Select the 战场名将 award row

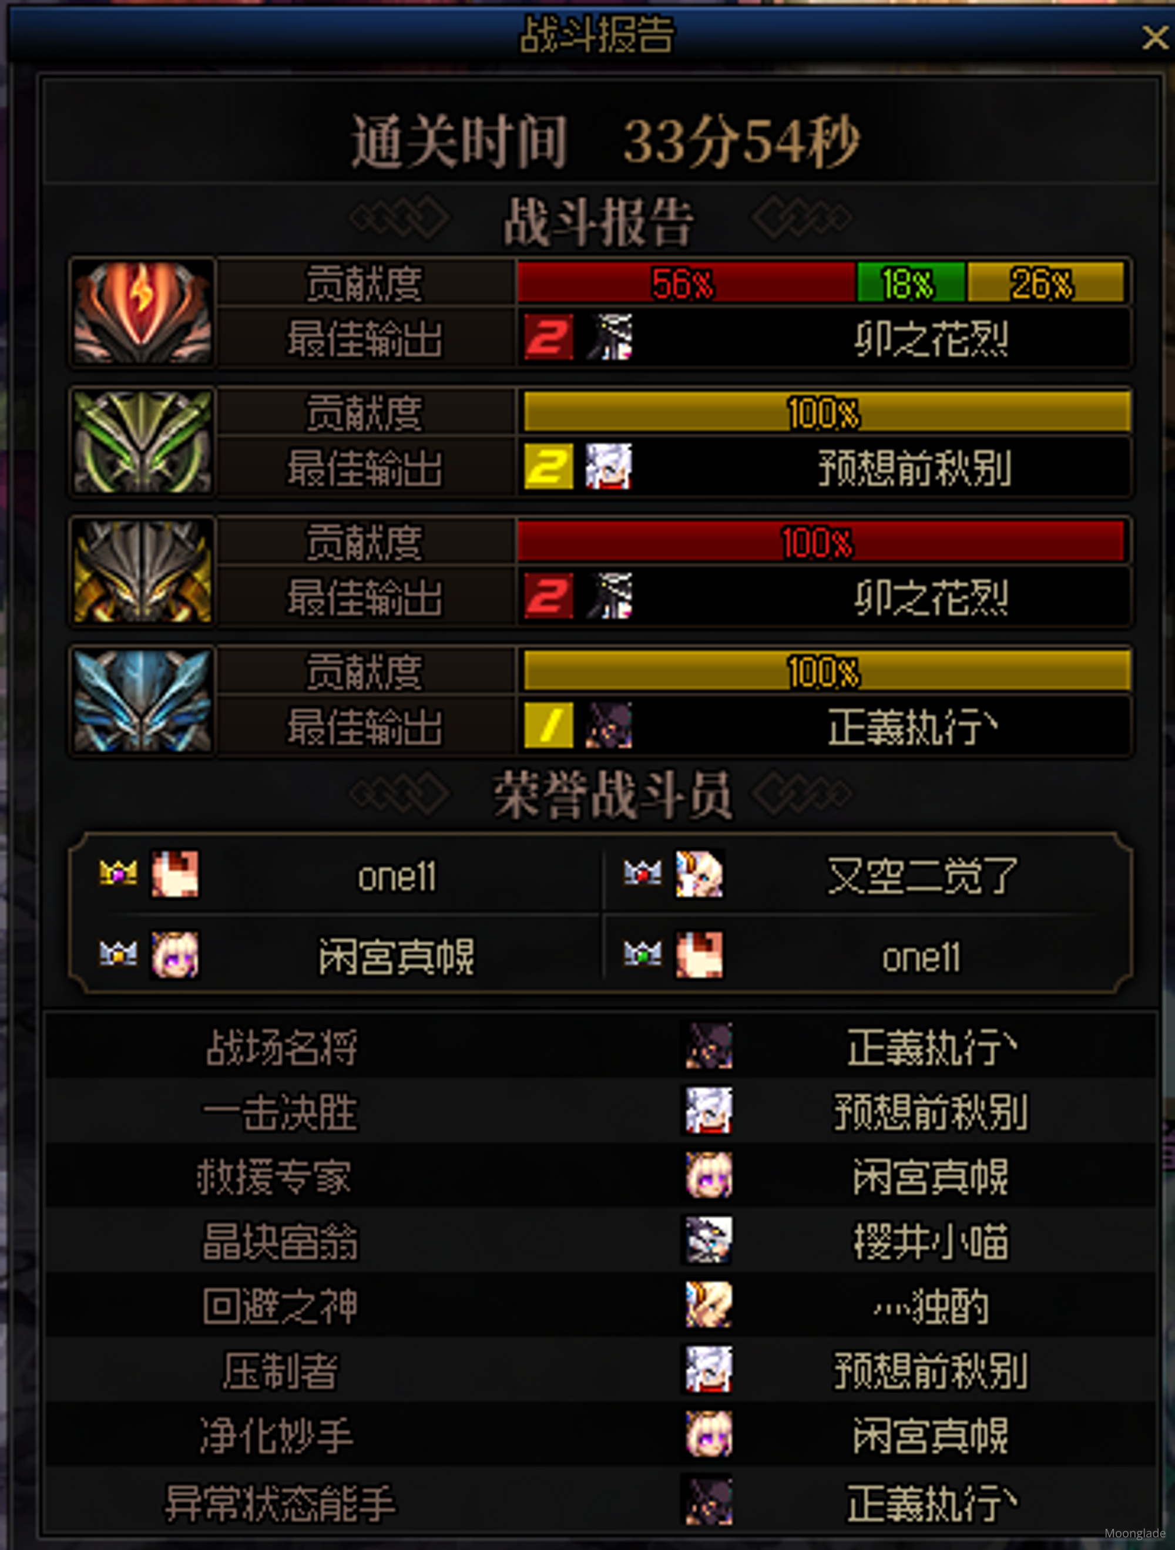tap(601, 1047)
